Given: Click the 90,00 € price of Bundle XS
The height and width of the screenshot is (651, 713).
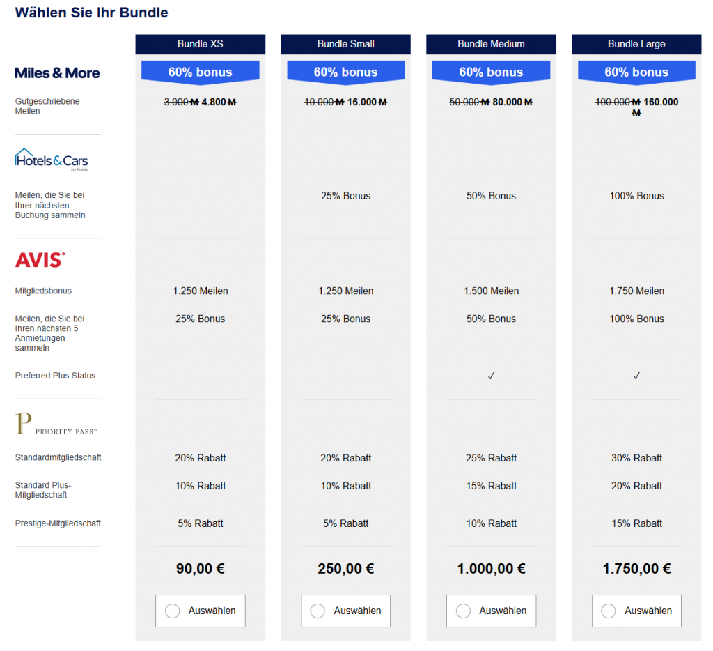Looking at the screenshot, I should click(x=200, y=569).
